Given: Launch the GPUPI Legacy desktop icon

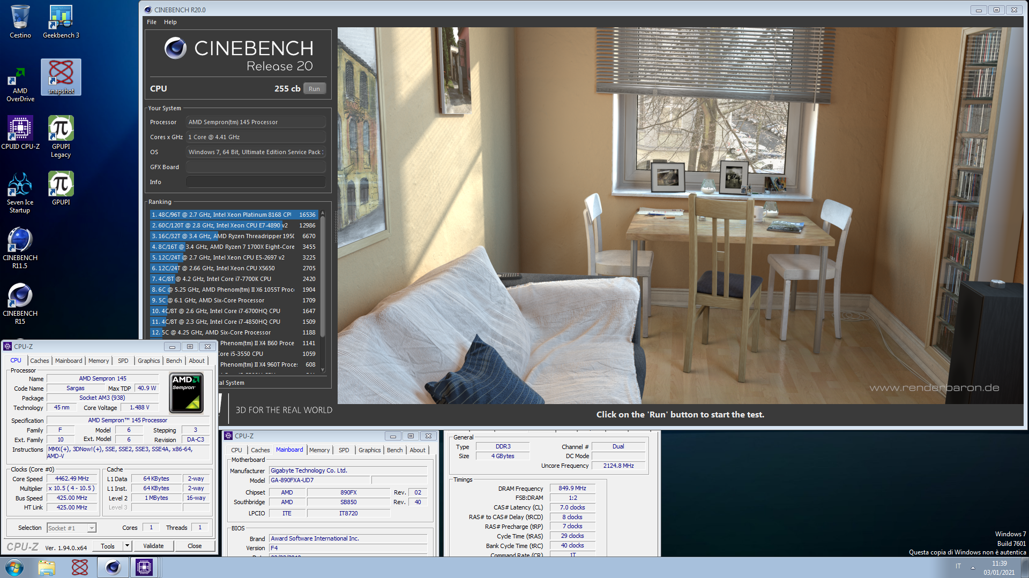Looking at the screenshot, I should click(x=61, y=137).
